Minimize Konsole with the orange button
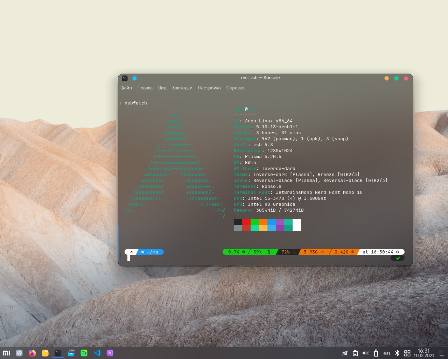 click(386, 78)
